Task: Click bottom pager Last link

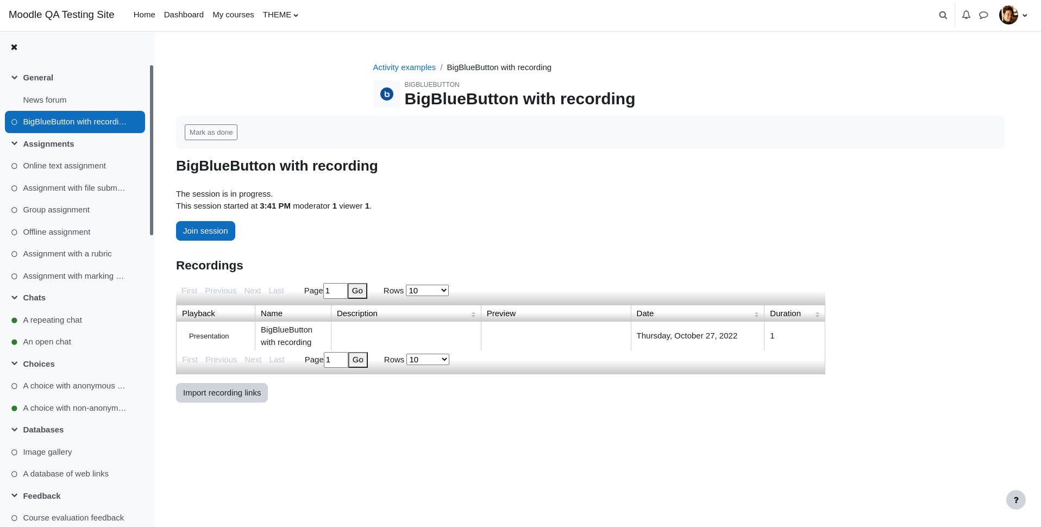Action: pos(277,360)
